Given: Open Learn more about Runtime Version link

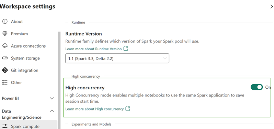Looking at the screenshot, I should point(93,49).
